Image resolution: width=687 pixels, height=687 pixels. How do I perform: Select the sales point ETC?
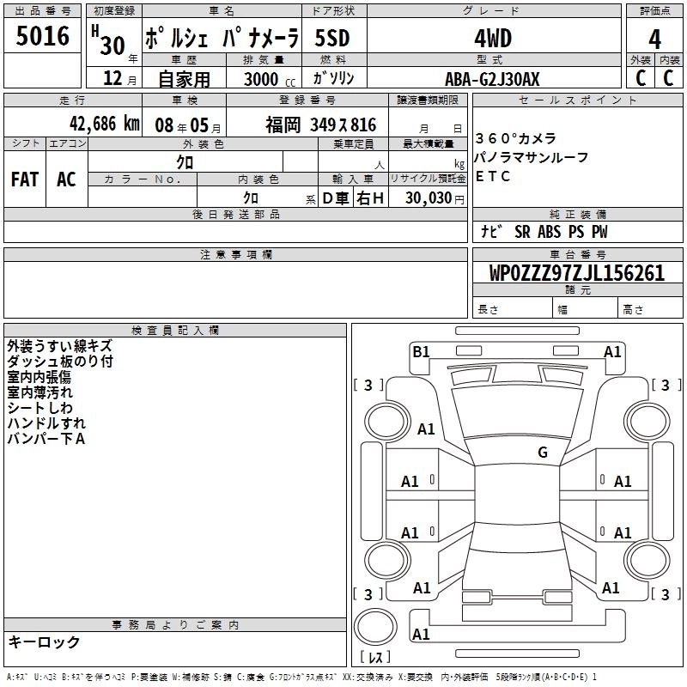pyautogui.click(x=493, y=176)
